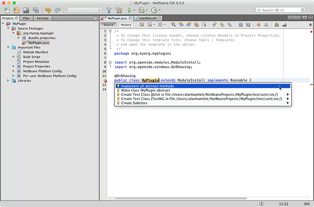Open the Profile project dropdown arrow
Viewport: 314px width, 207px height.
pyautogui.click(x=160, y=10)
